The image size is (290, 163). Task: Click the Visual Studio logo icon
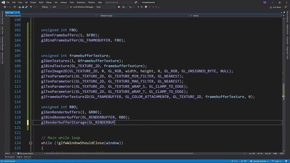3,2
